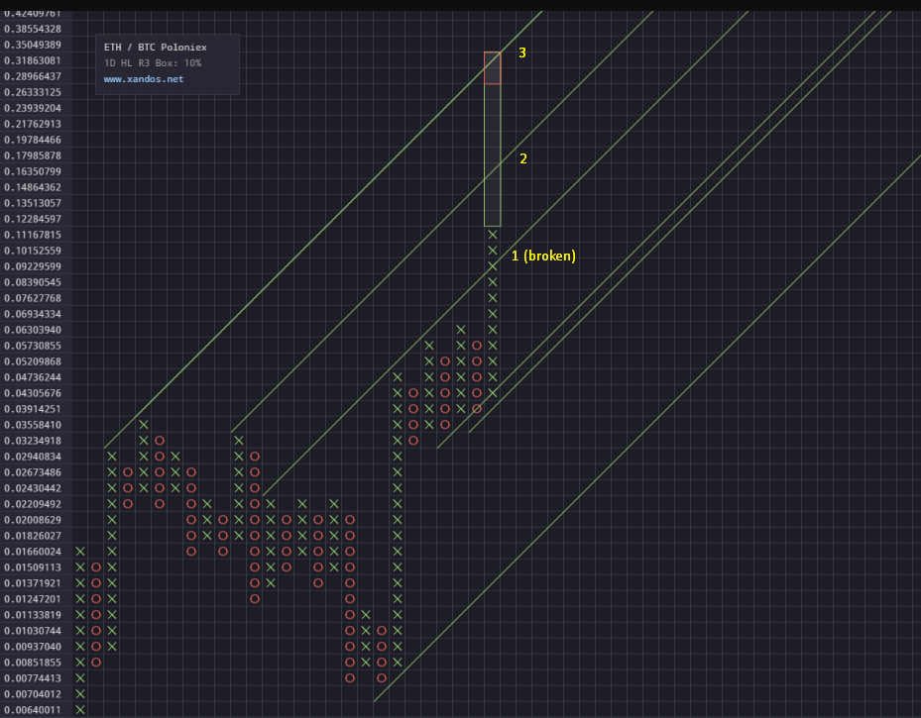921x718 pixels.
Task: Click price label 0.01509113
Action: coord(33,567)
